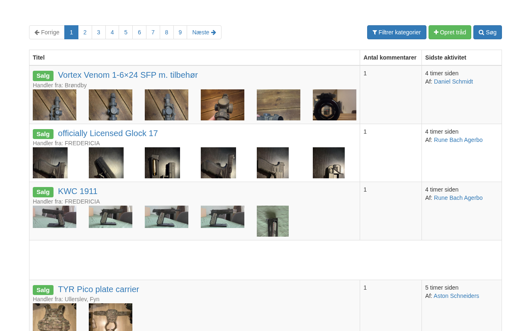Open page 3 of listings
The image size is (531, 331).
coord(99,32)
